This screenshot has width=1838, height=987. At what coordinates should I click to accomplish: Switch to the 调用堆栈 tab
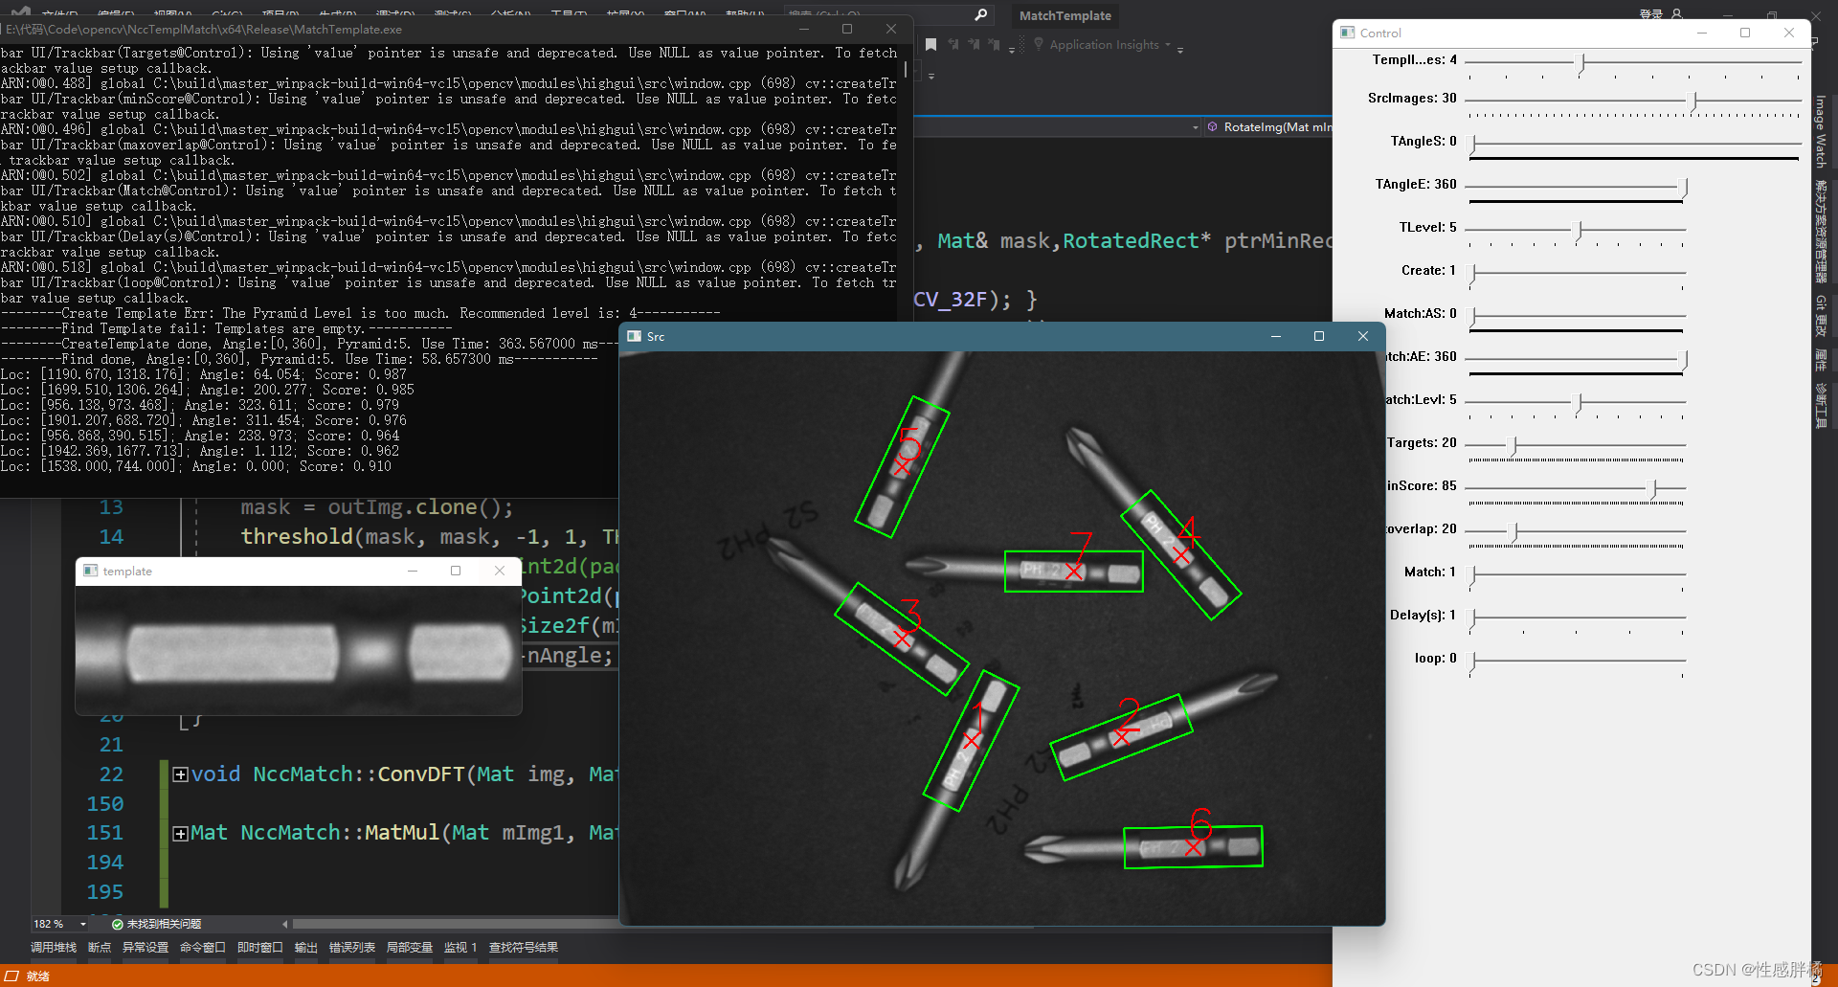(54, 947)
